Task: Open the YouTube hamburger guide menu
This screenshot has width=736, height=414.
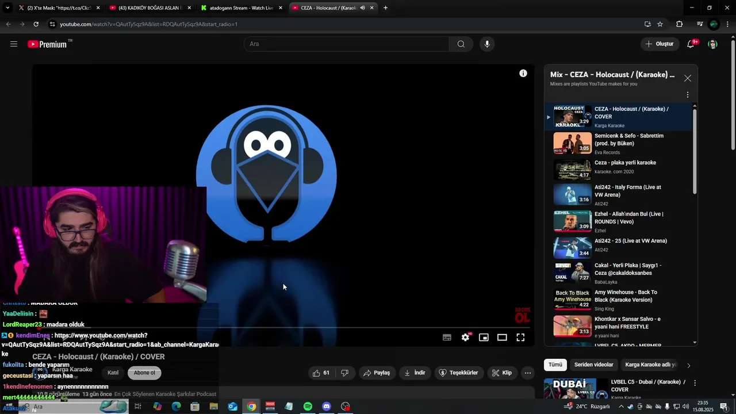Action: click(x=14, y=44)
